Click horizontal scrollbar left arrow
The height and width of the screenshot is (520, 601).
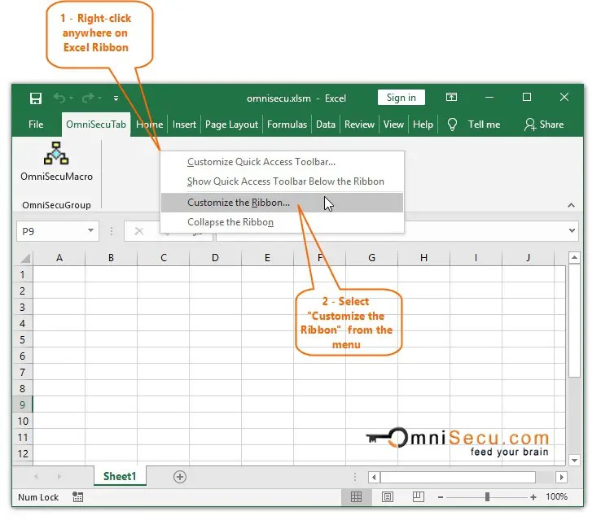coord(374,477)
